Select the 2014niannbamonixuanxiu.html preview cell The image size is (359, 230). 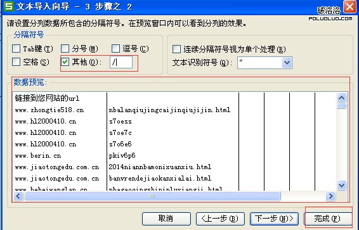pos(160,167)
